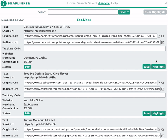
Task: Click the text Continental Grand Prix 4 Season Tires.
Action: [47, 27]
